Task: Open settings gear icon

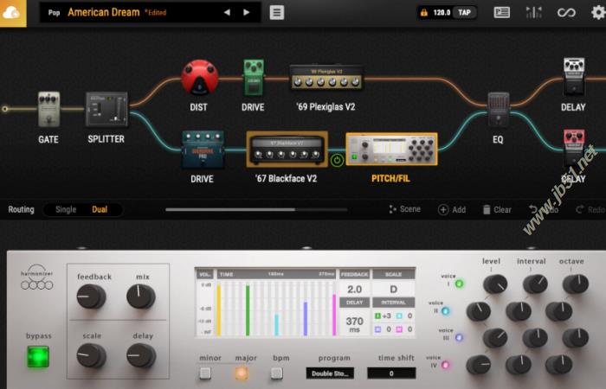Action: click(599, 13)
